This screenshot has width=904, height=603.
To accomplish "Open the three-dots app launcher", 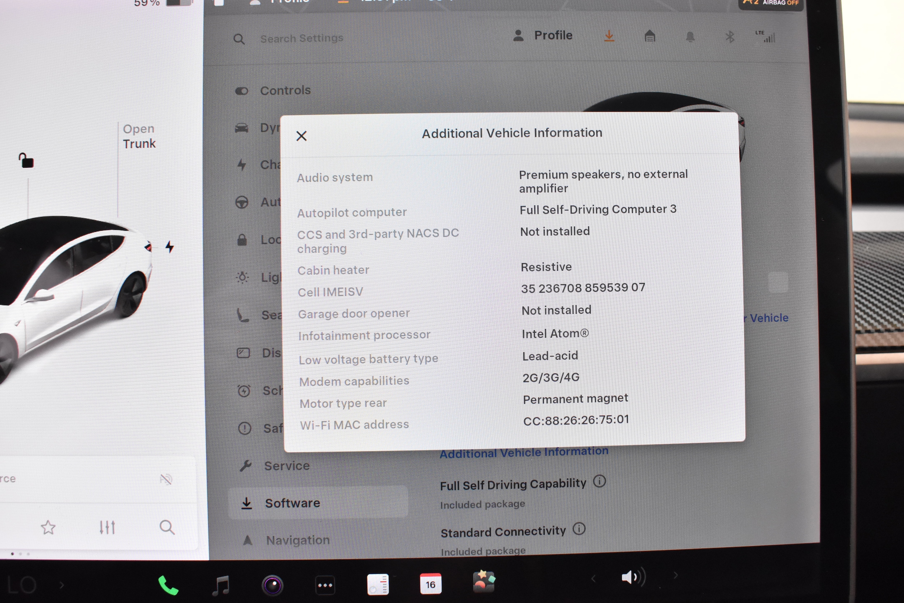I will 325,585.
